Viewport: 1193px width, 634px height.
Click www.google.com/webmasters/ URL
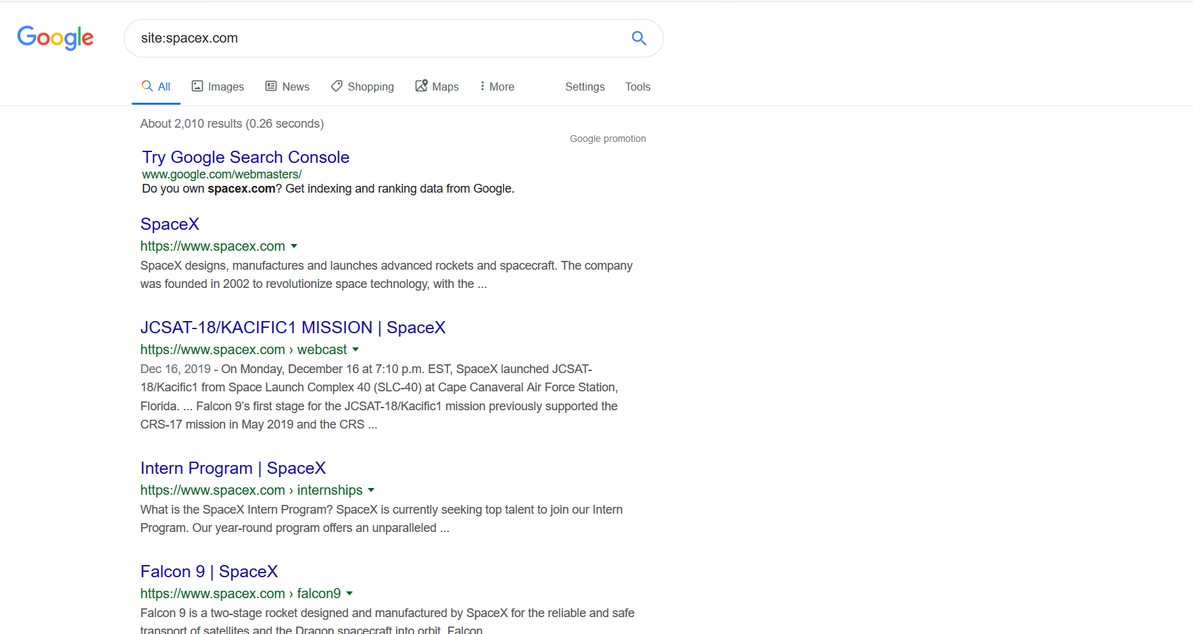[222, 174]
